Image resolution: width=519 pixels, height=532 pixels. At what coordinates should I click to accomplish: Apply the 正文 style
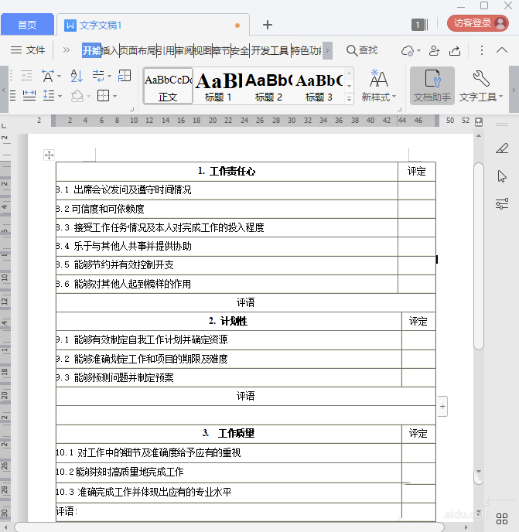(168, 86)
